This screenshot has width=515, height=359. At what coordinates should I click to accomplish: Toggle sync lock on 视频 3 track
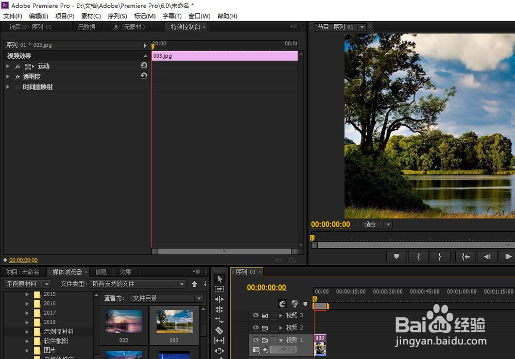pos(265,316)
